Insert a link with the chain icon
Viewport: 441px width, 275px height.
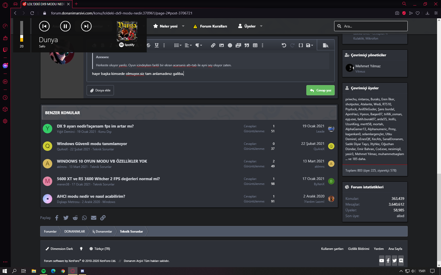[x=213, y=45]
